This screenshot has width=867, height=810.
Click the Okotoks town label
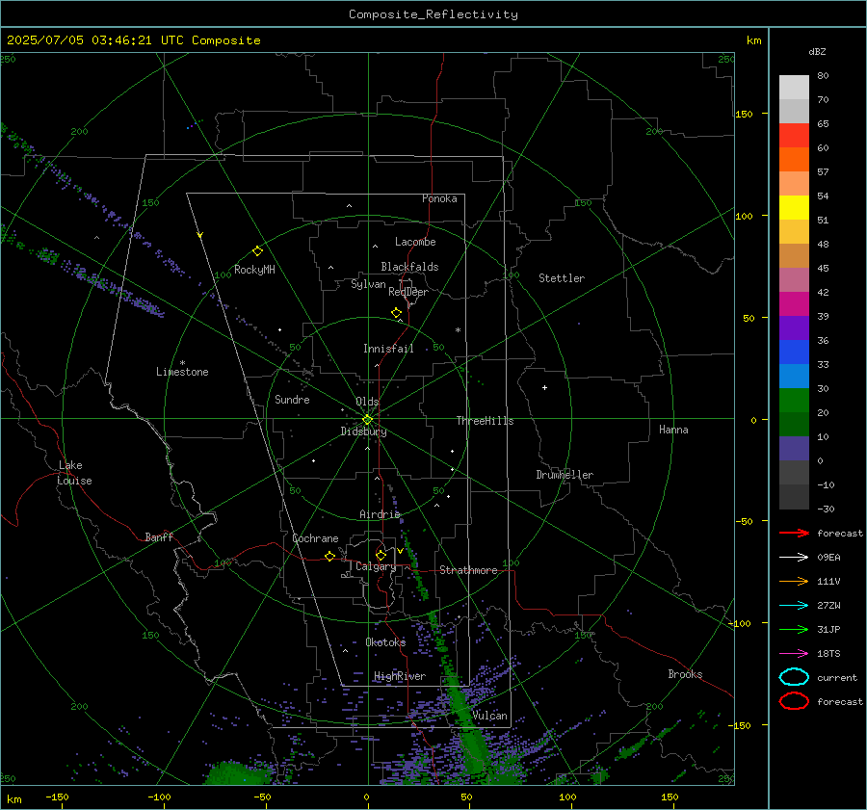click(x=385, y=642)
